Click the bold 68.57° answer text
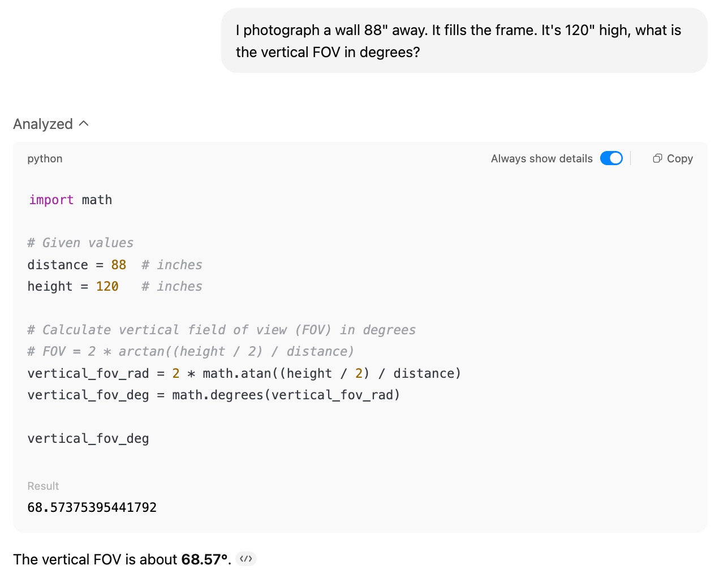The image size is (715, 578). tap(205, 559)
